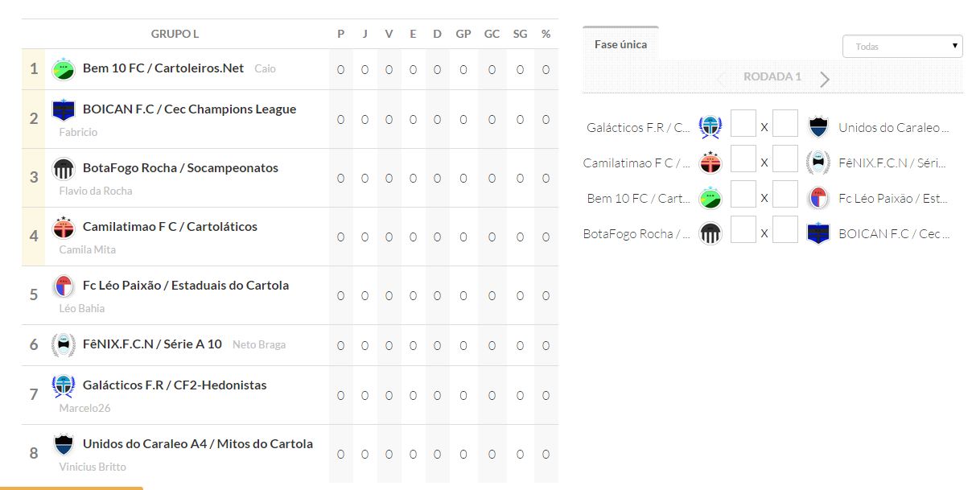The height and width of the screenshot is (490, 972).
Task: Click the BOICAN F.C crest in standings
Action: (63, 109)
